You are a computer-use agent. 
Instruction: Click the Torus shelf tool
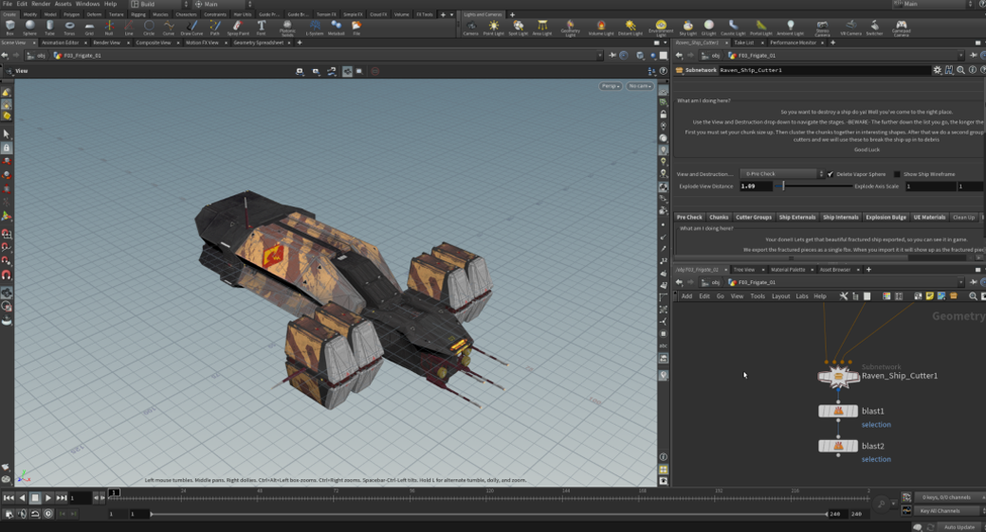click(69, 27)
